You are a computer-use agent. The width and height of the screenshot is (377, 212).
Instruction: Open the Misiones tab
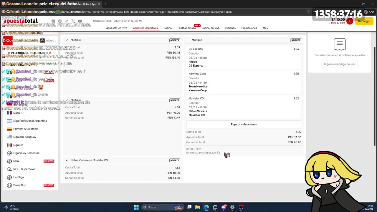pyautogui.click(x=230, y=28)
